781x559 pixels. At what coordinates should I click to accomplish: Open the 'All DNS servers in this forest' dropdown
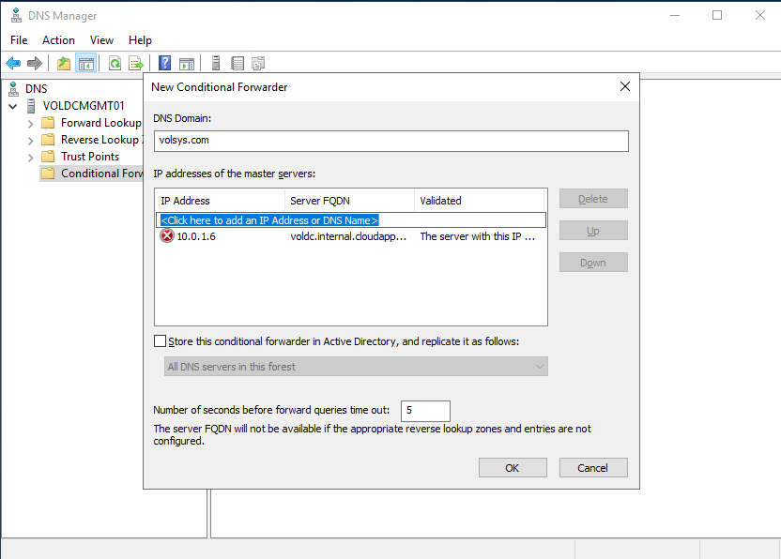coord(355,367)
